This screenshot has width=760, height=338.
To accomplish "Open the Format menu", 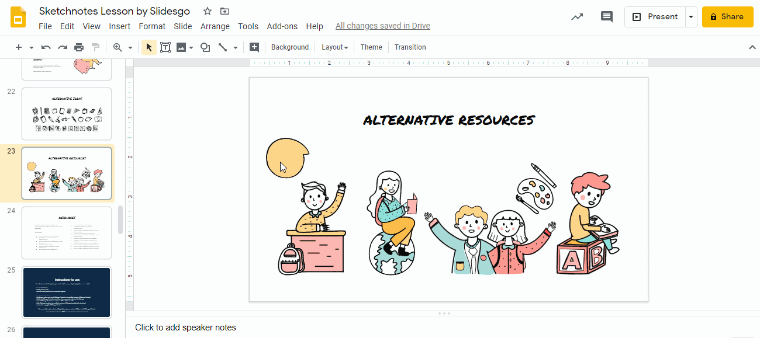I will (152, 26).
